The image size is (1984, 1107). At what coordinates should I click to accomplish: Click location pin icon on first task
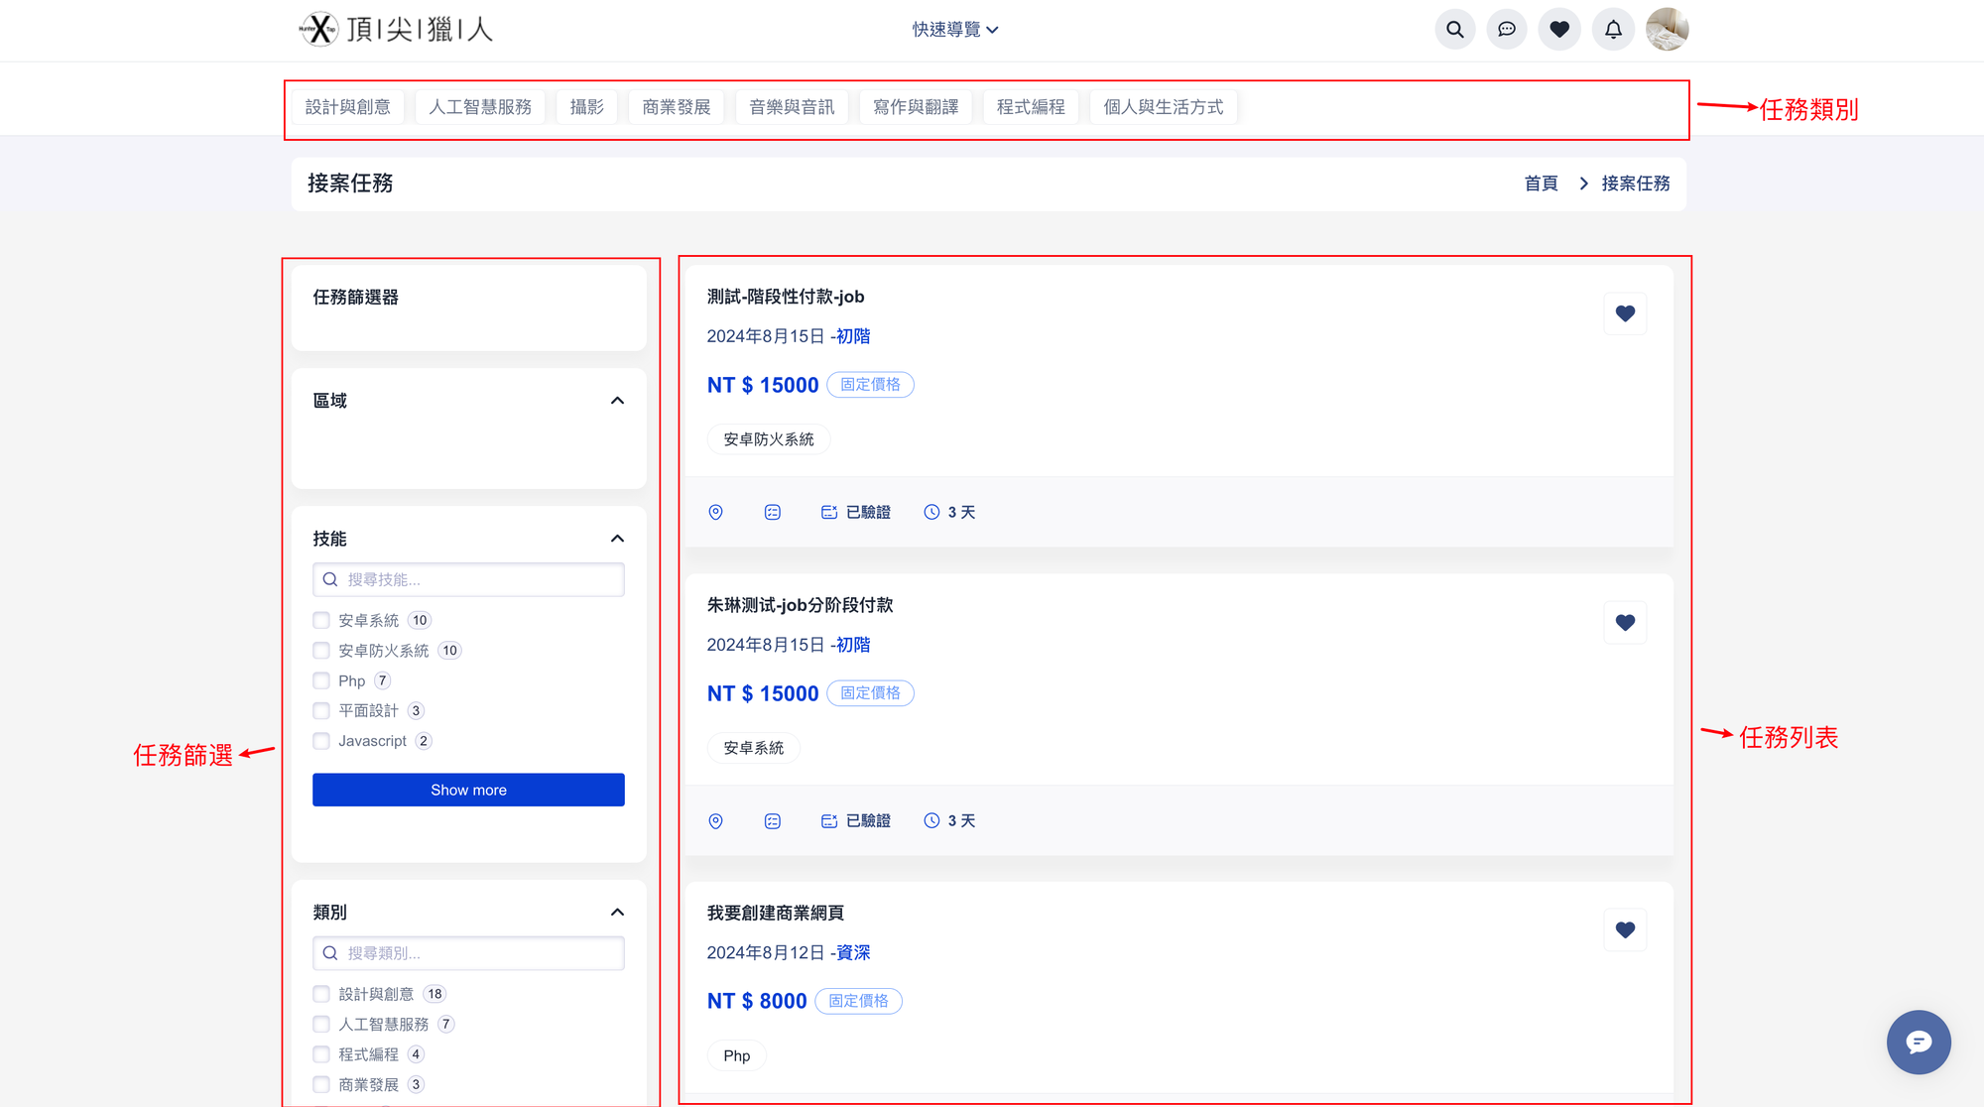pyautogui.click(x=715, y=512)
